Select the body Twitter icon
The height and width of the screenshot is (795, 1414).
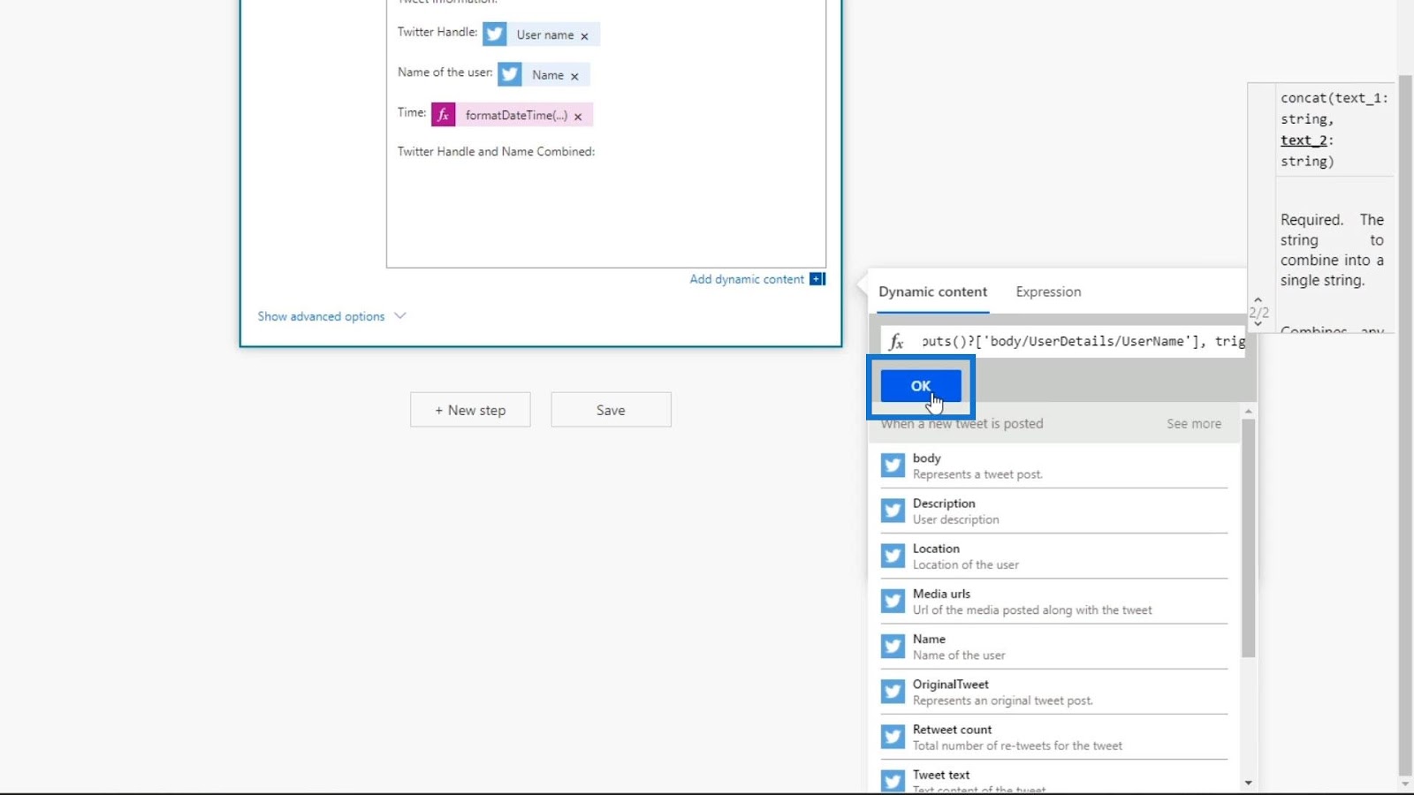[x=893, y=466]
